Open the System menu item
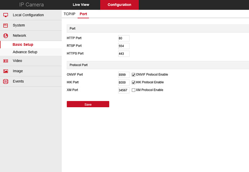The width and height of the screenshot is (249, 172). click(31, 26)
